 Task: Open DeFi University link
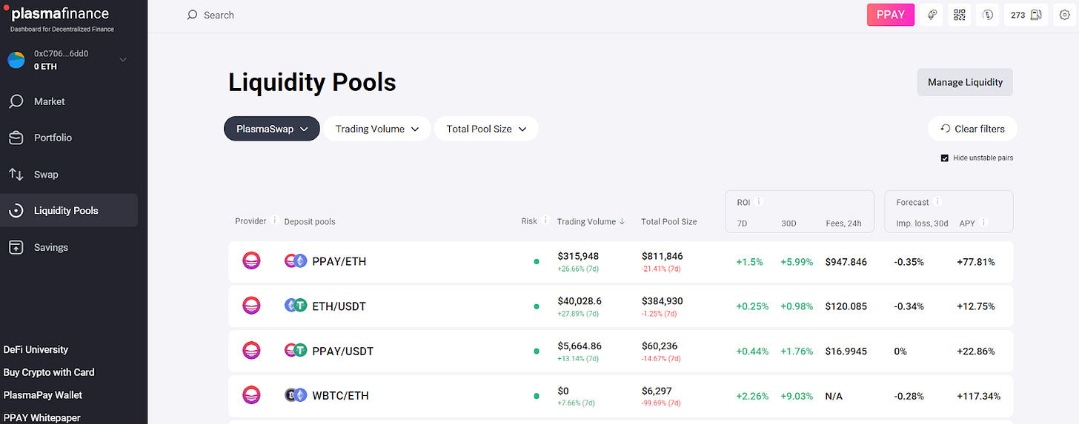(36, 349)
